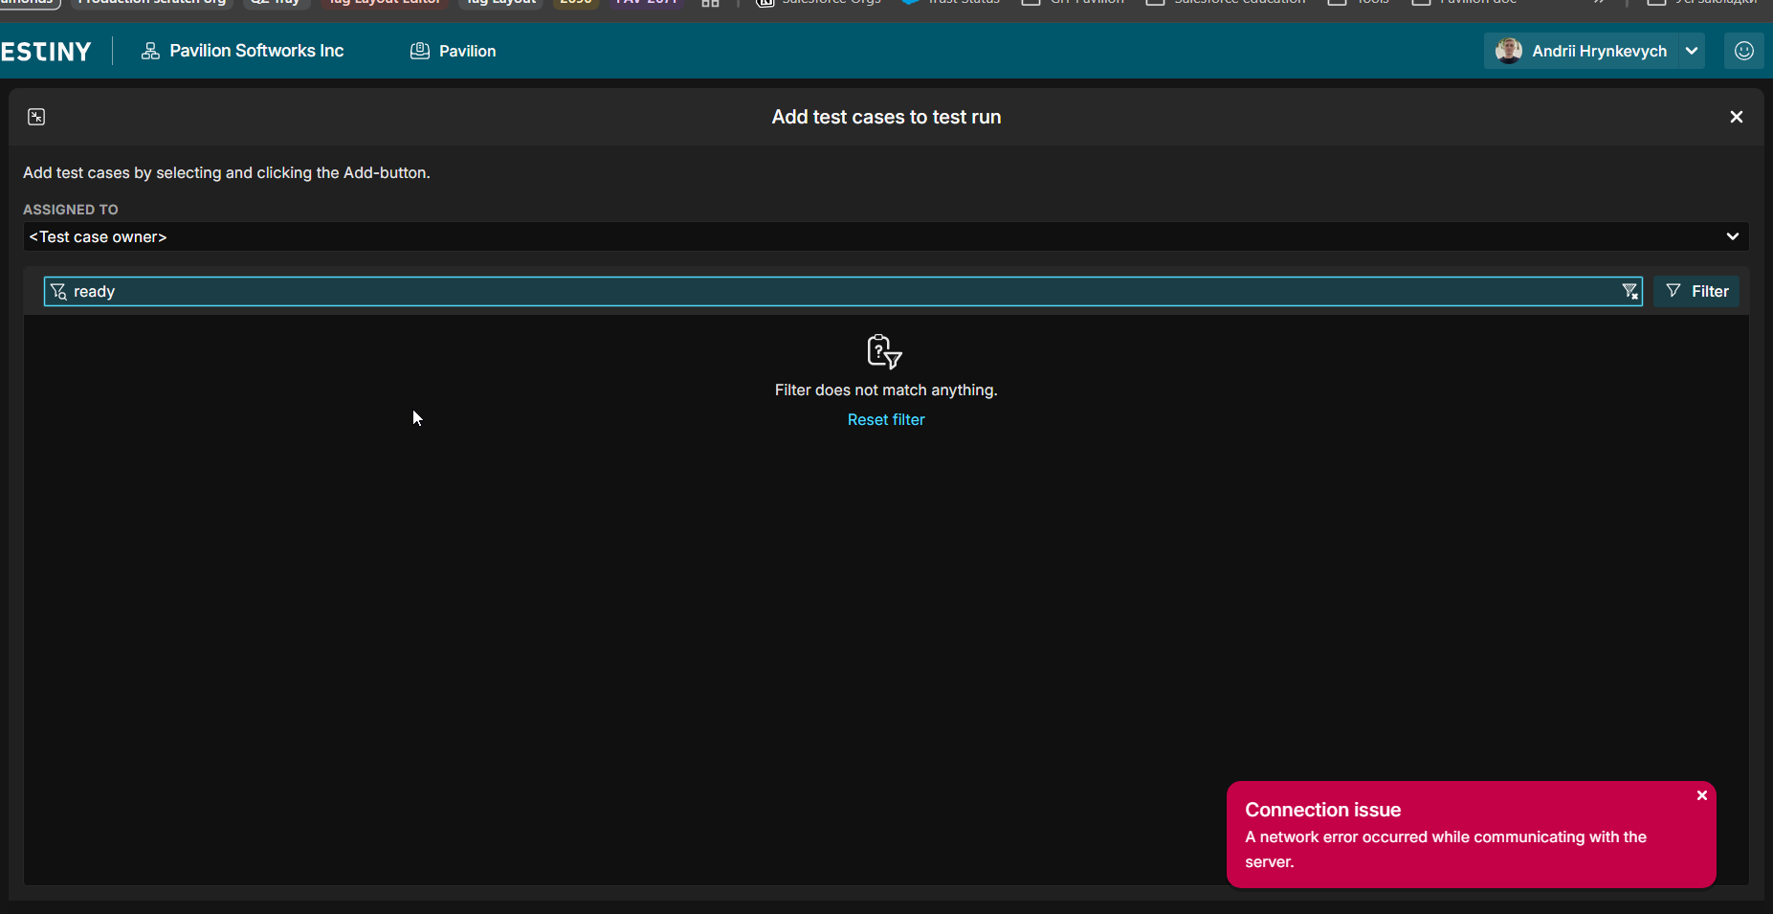Click the empty filter result clipboard icon
1773x914 pixels.
coord(884,351)
